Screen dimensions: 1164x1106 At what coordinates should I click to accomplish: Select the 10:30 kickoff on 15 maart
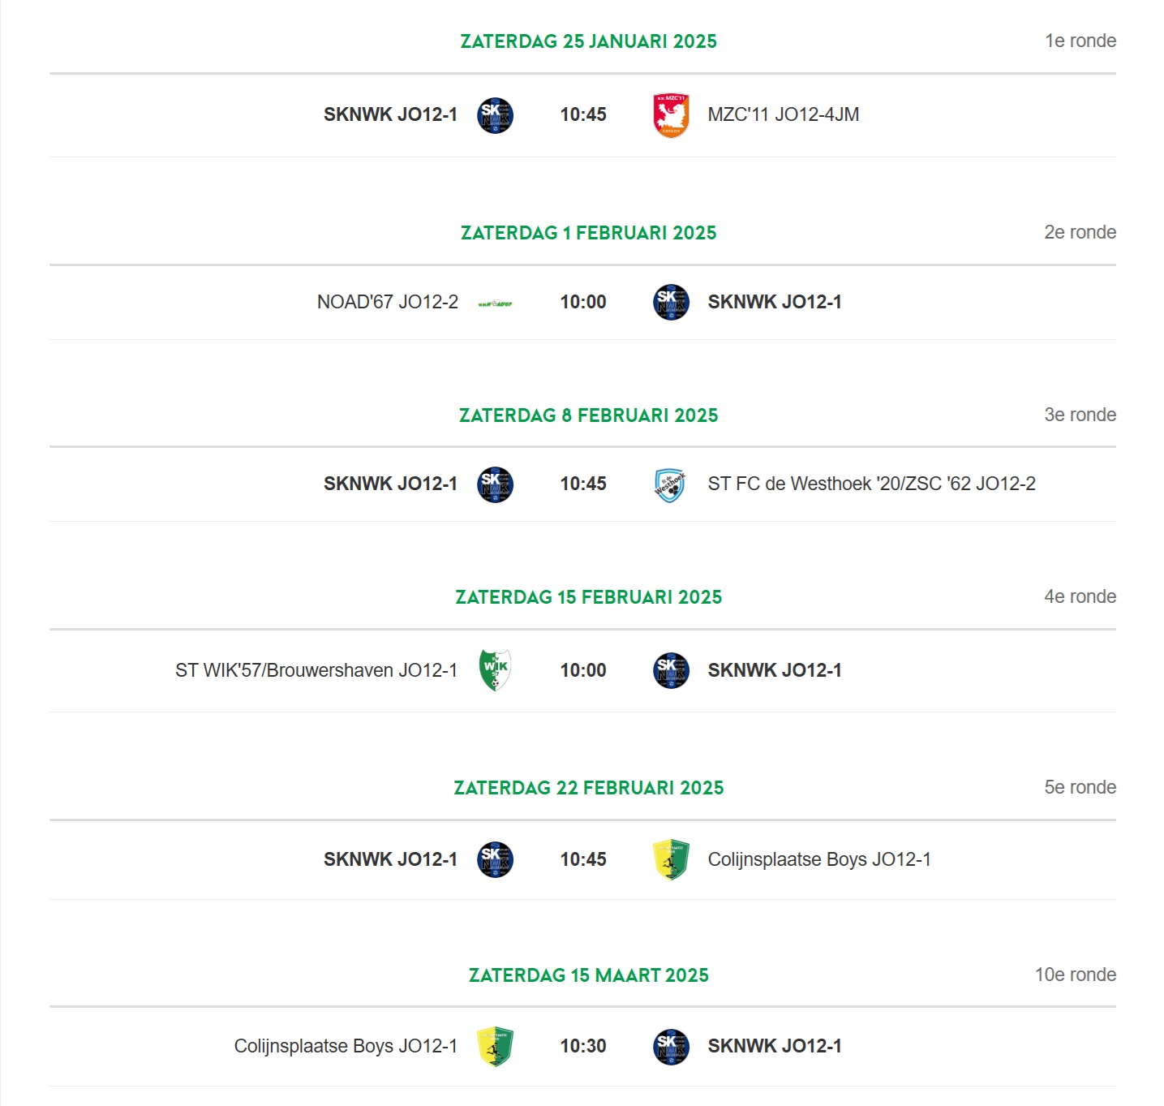[x=583, y=1046]
